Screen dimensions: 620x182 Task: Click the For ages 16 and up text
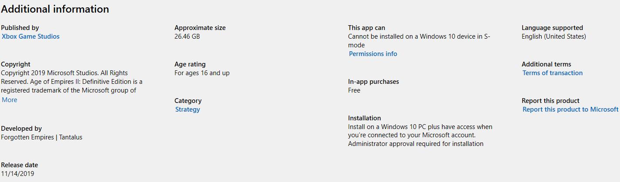[x=202, y=73]
